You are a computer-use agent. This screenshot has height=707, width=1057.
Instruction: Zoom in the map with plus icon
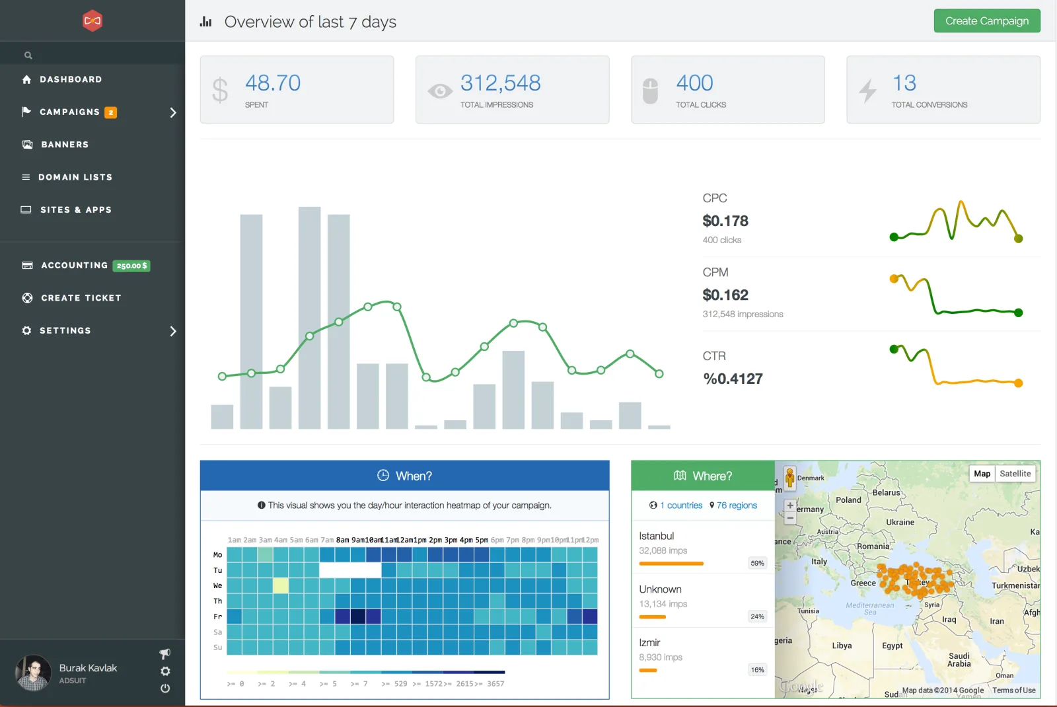coord(790,505)
